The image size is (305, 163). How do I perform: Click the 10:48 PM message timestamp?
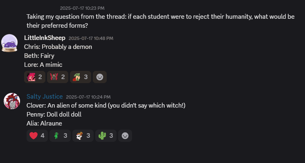91,38
